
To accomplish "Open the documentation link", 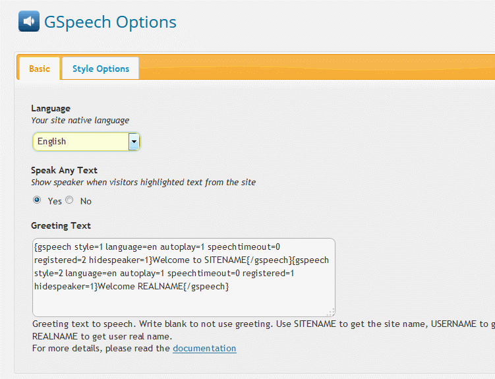I will tap(204, 349).
